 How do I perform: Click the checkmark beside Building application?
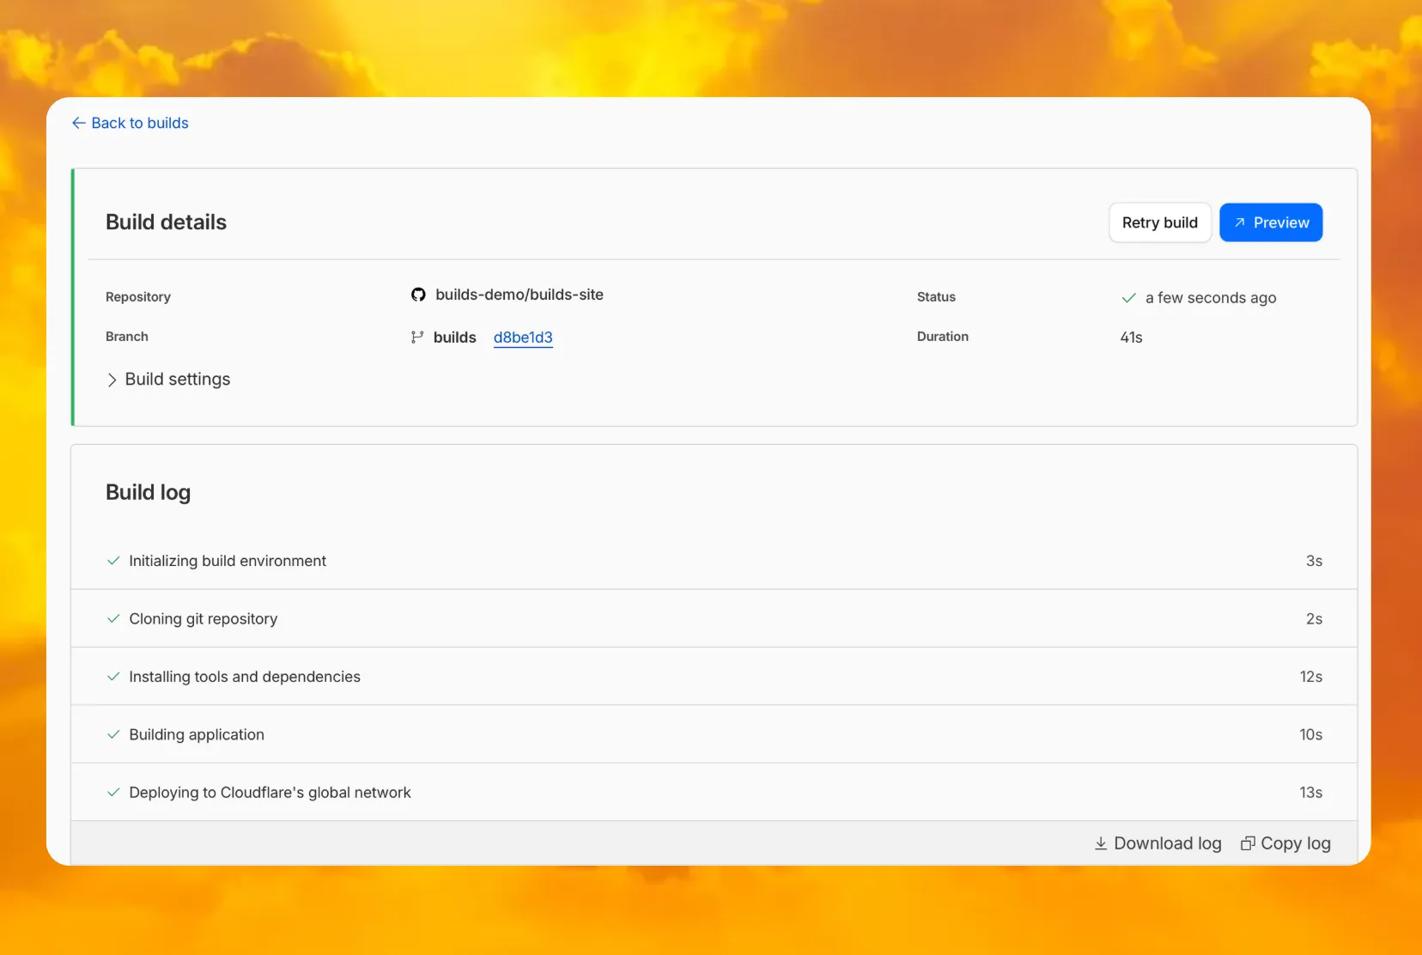(x=112, y=734)
